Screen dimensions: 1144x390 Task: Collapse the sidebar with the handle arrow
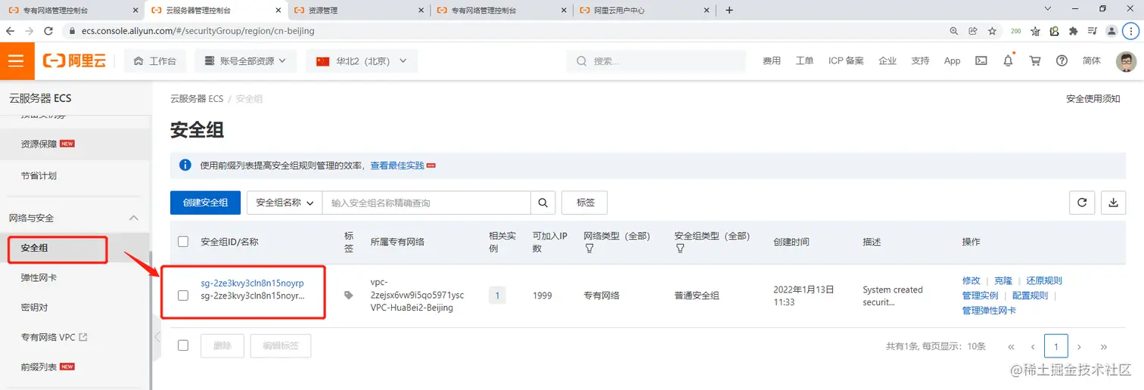click(157, 337)
